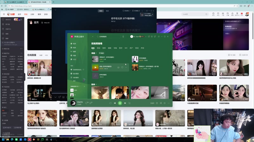Open the messages mail icon in music app
This screenshot has height=142, width=254.
point(149,37)
